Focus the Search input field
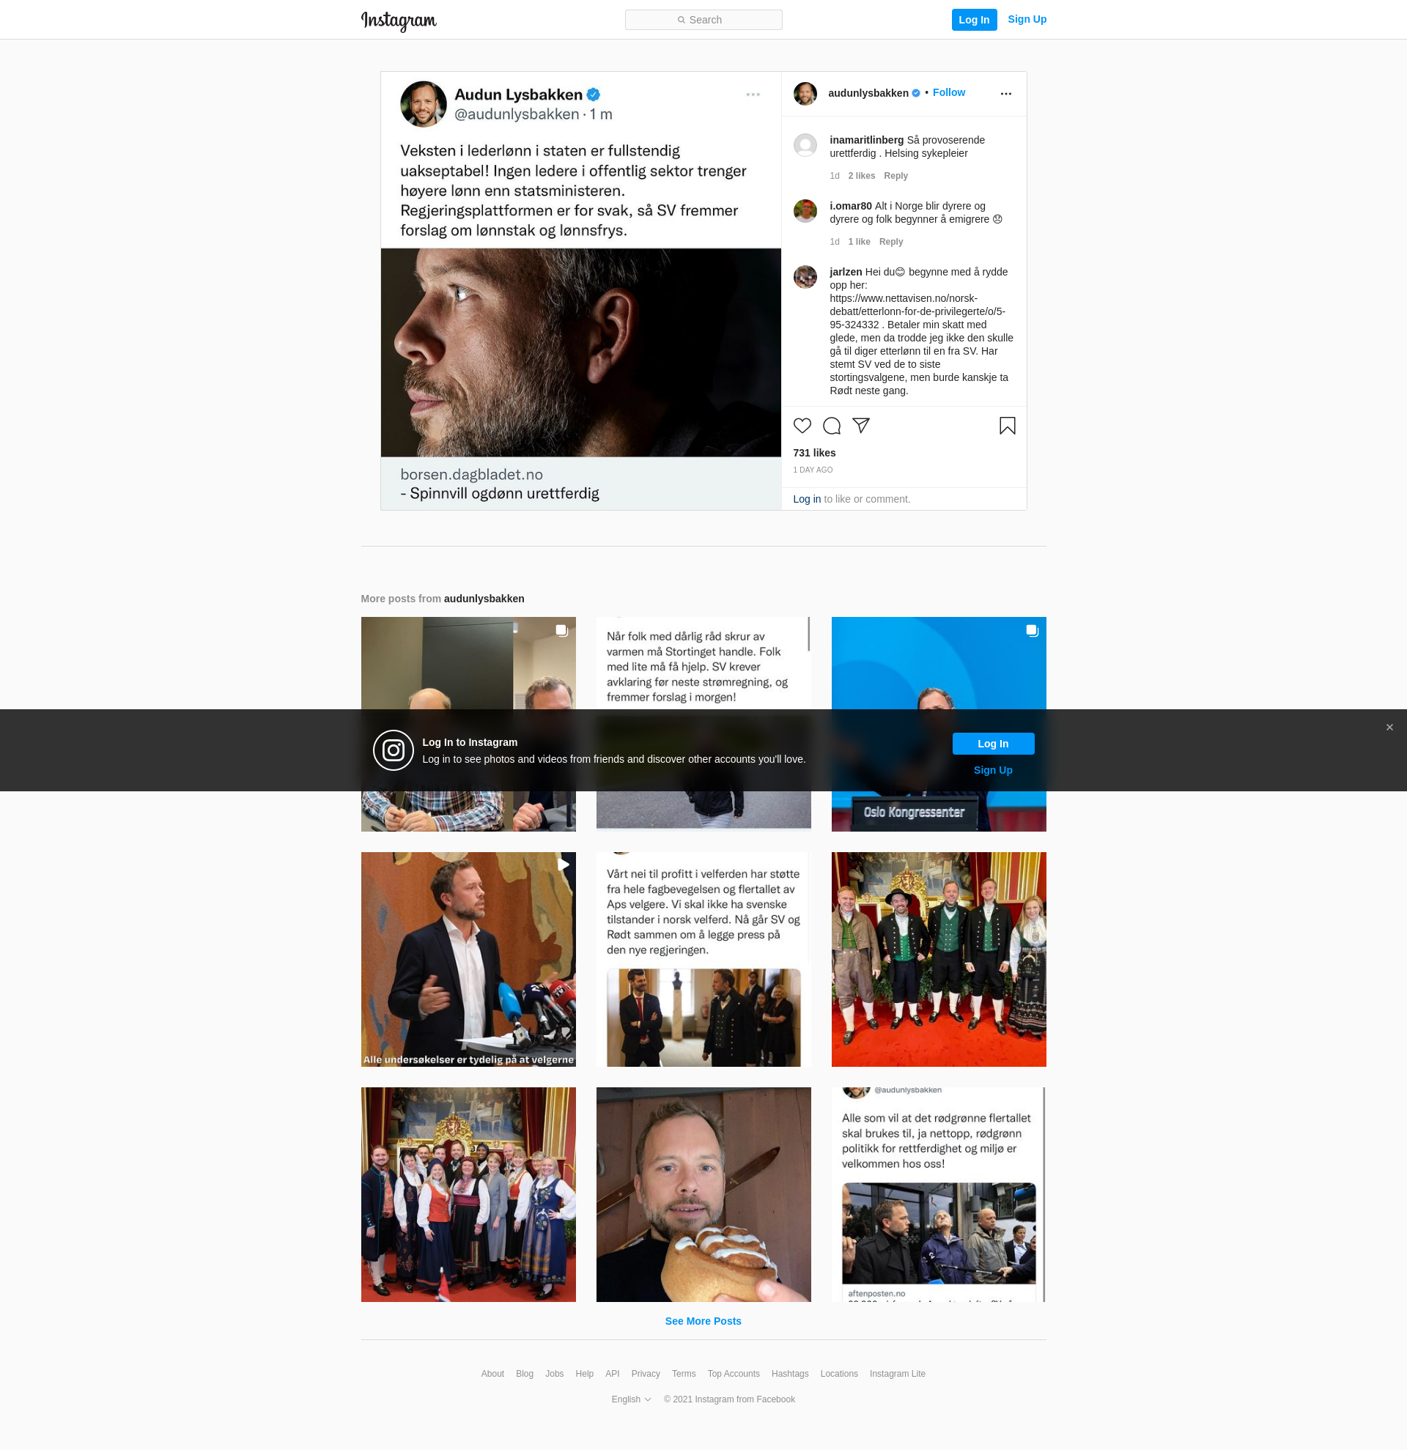This screenshot has height=1450, width=1407. [x=703, y=20]
